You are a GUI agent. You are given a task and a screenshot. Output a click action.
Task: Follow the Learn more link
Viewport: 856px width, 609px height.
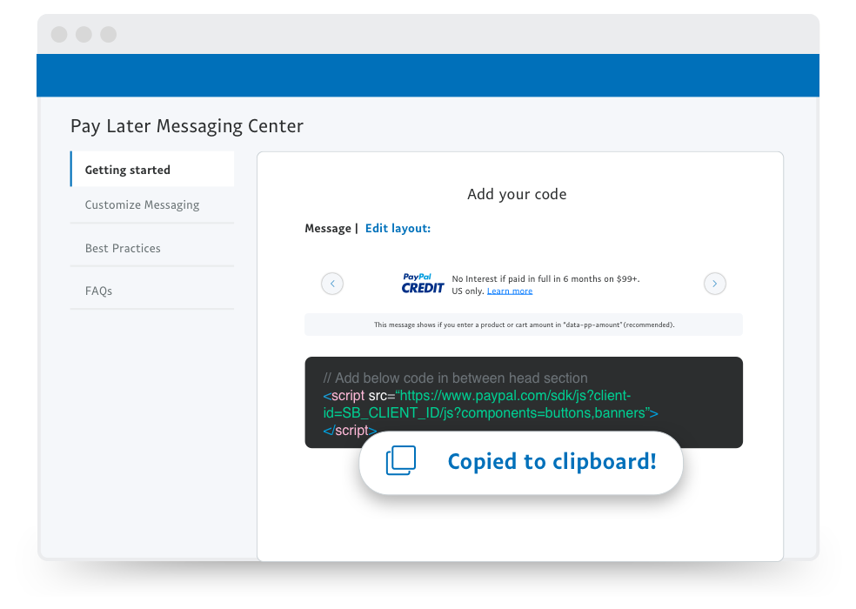coord(510,291)
